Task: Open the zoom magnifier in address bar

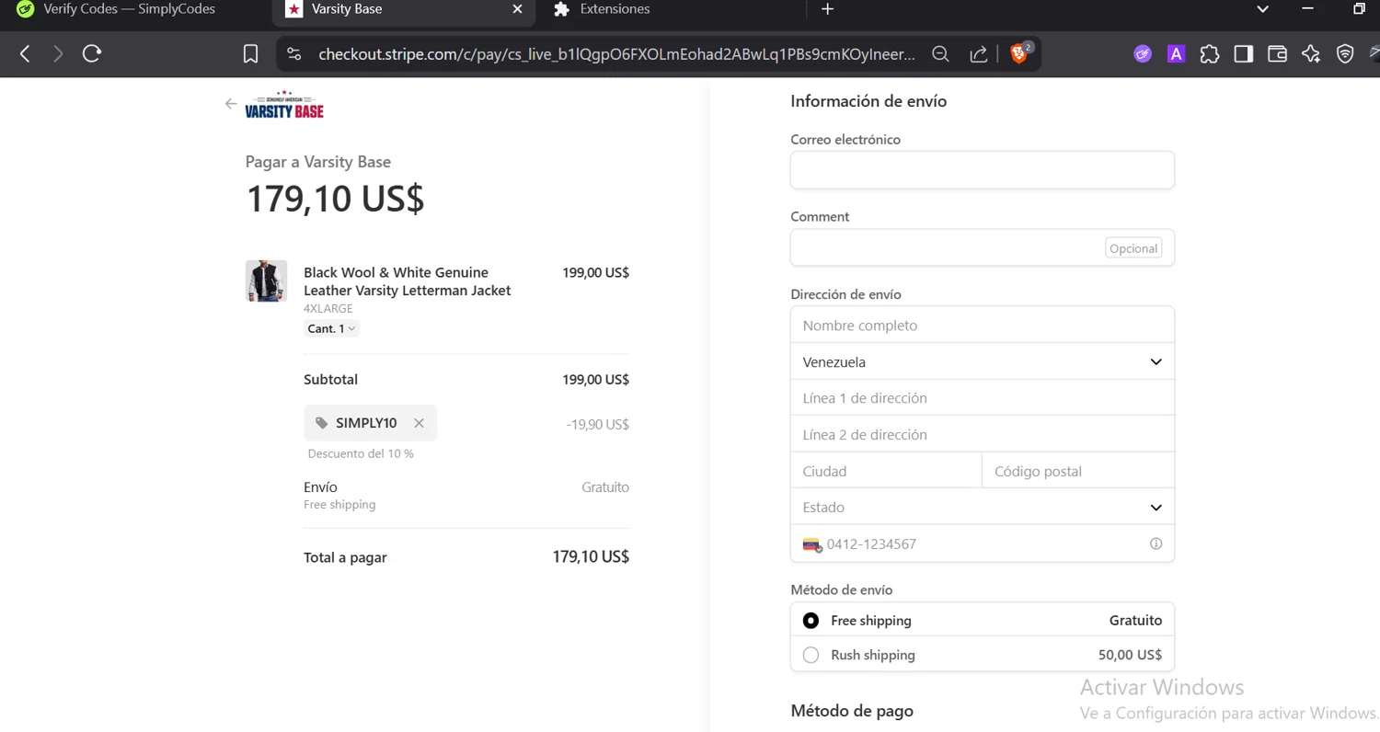Action: pos(940,54)
